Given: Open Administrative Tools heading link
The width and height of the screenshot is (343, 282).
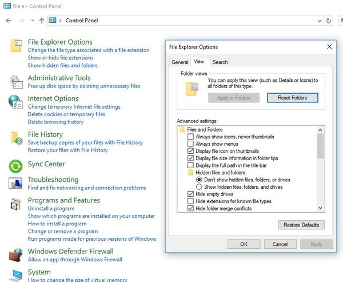Looking at the screenshot, I should (59, 78).
